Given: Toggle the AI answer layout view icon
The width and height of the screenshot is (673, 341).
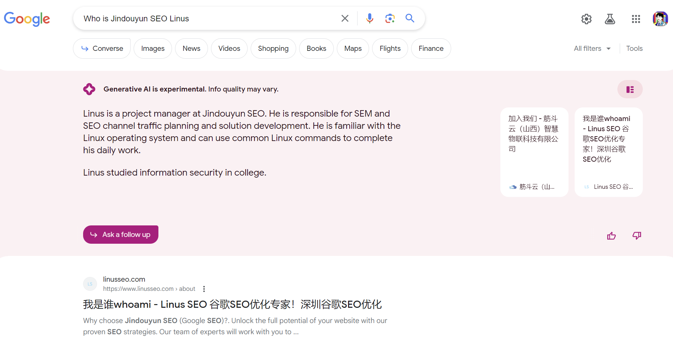Looking at the screenshot, I should (x=630, y=89).
